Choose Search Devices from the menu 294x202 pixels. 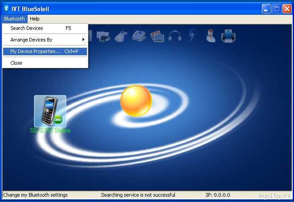pos(45,28)
